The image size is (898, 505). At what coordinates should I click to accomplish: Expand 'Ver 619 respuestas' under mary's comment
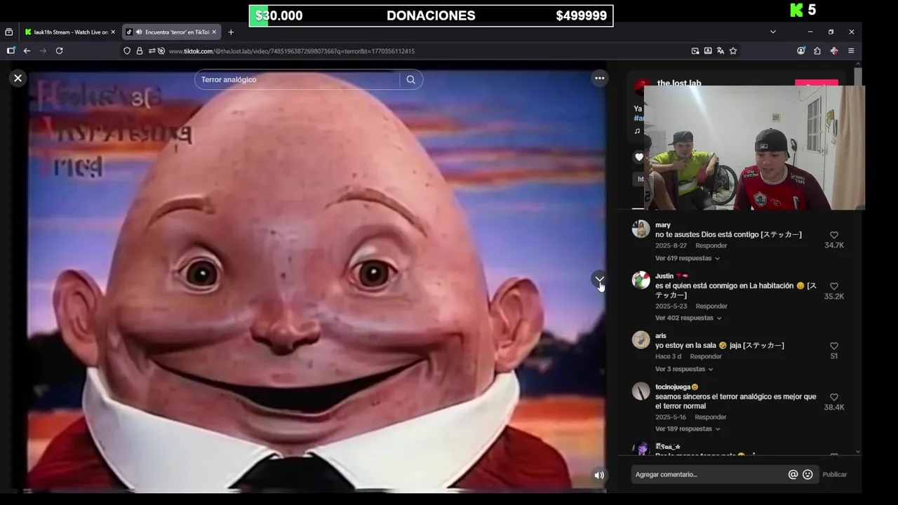(688, 258)
